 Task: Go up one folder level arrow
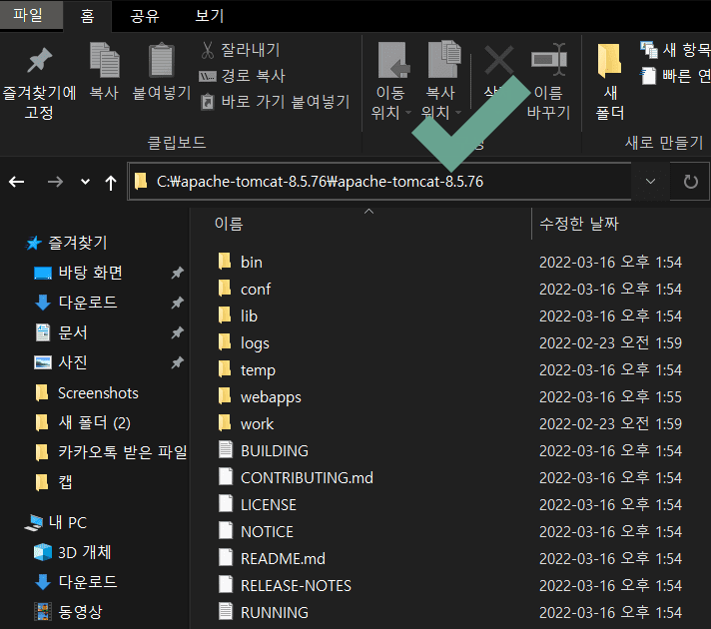coord(111,183)
